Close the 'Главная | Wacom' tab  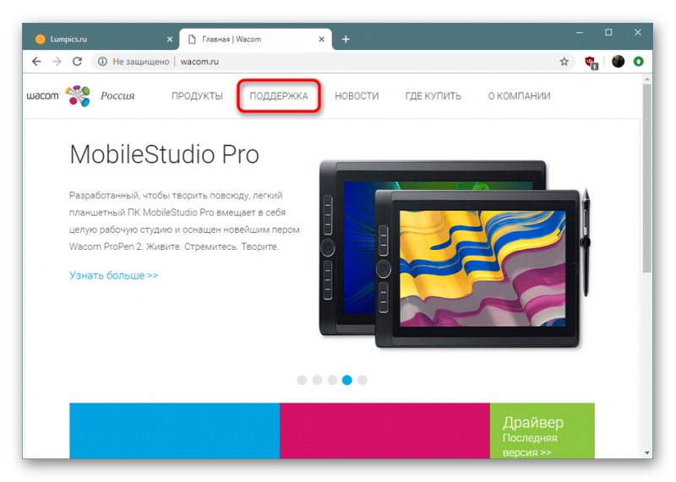click(x=322, y=39)
